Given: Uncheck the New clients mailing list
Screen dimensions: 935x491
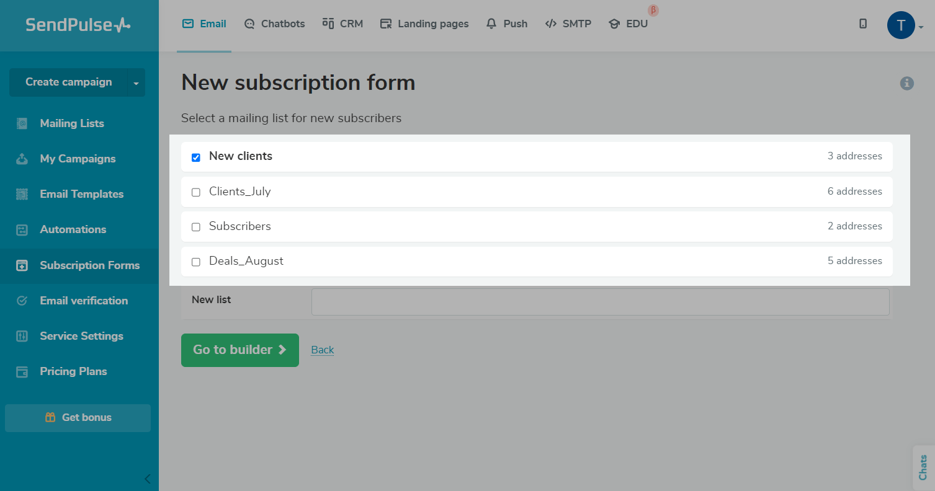Looking at the screenshot, I should pos(196,157).
